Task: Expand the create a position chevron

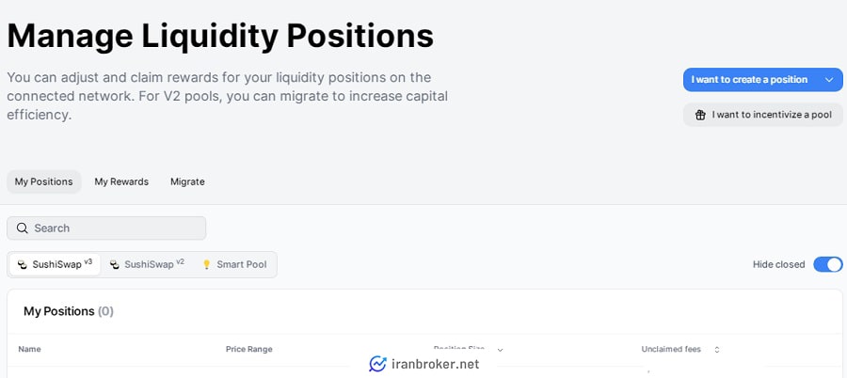Action: 829,80
